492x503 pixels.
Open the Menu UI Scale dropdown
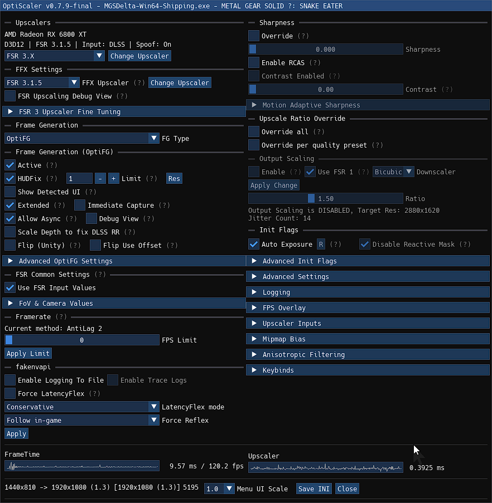(x=219, y=489)
